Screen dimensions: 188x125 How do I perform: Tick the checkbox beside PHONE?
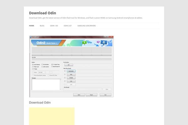click(65, 78)
